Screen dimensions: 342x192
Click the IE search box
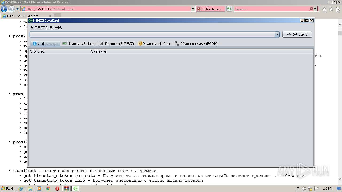click(271, 9)
